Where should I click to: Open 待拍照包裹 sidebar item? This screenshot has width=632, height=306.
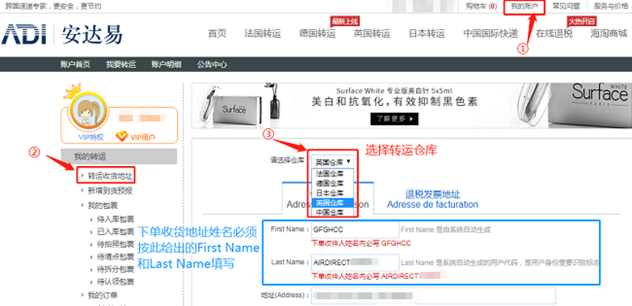[115, 244]
